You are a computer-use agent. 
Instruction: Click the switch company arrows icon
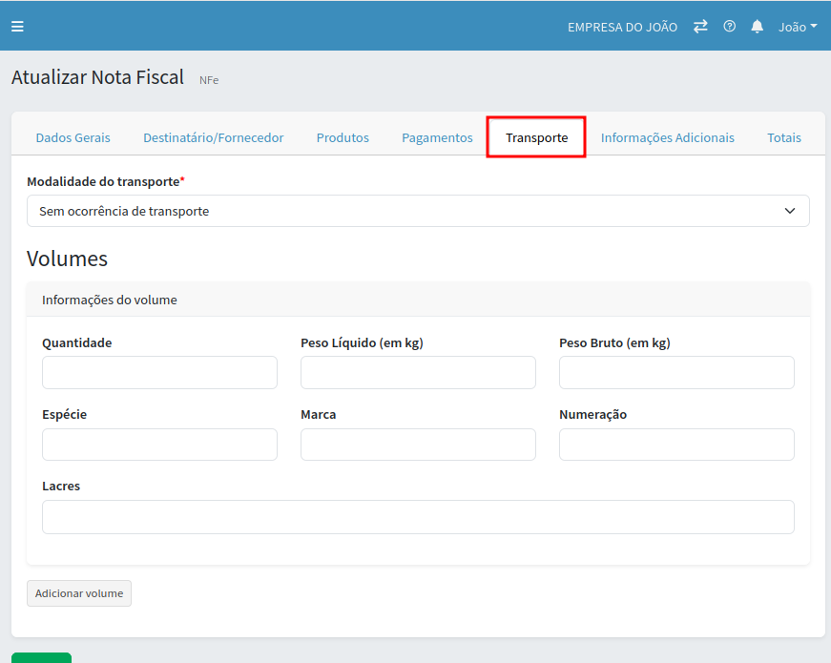[x=700, y=27]
